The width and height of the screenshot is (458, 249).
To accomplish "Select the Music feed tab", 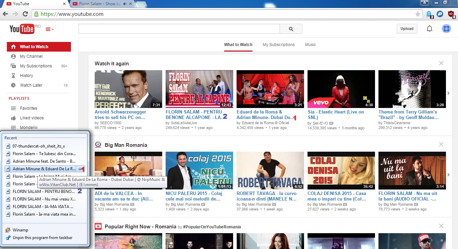I will [x=310, y=45].
